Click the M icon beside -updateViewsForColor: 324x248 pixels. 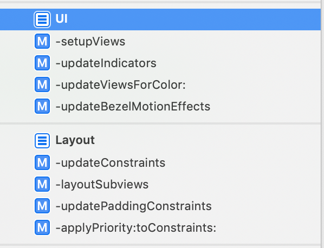click(x=42, y=84)
